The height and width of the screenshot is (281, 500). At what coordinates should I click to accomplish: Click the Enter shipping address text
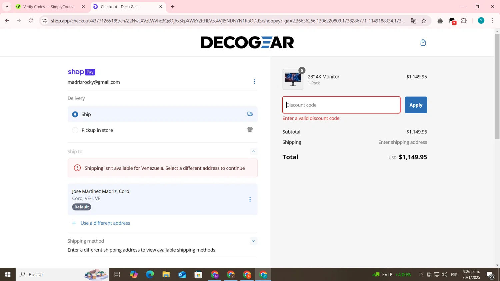click(x=402, y=142)
